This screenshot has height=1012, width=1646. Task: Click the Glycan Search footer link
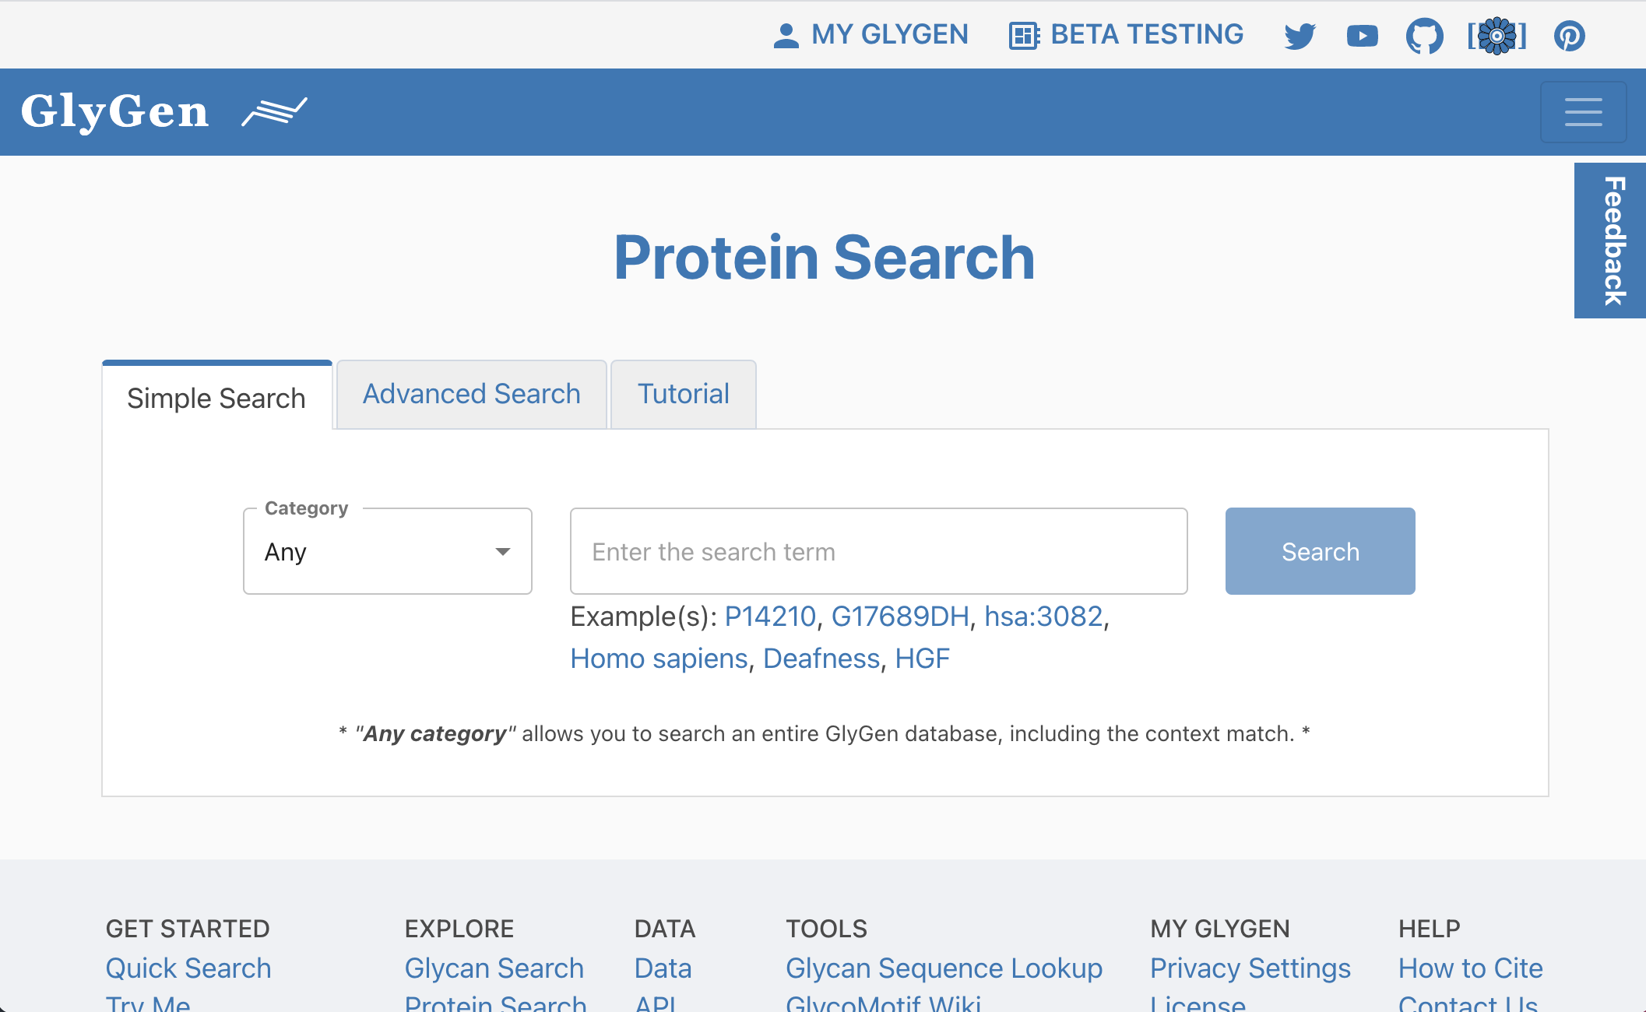pos(494,968)
